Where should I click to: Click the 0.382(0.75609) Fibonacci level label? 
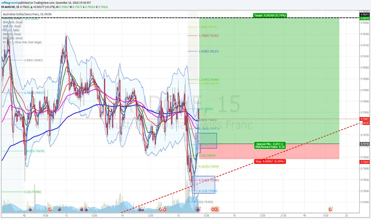(209, 167)
